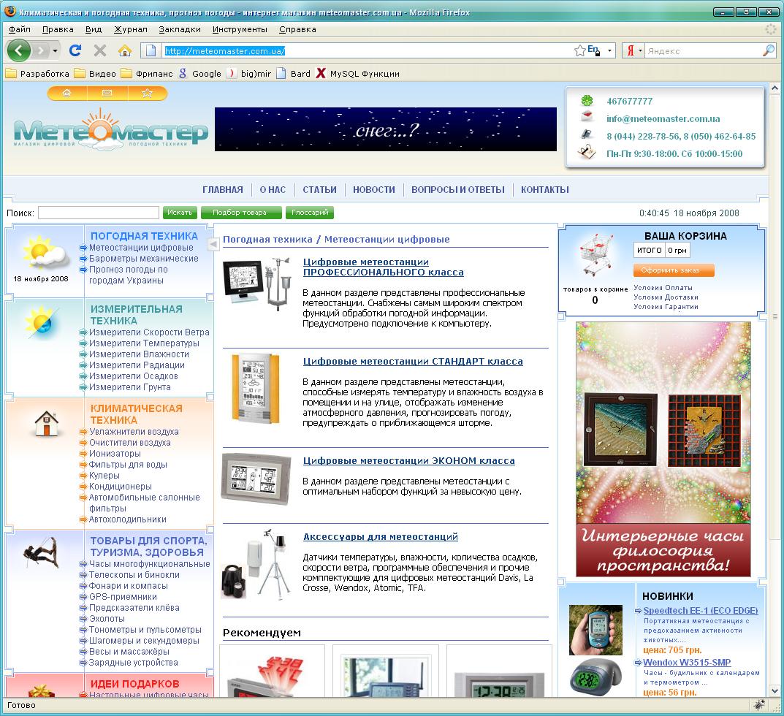The width and height of the screenshot is (784, 716).
Task: Open Измерители Скорости Ветра category
Action: tap(149, 332)
